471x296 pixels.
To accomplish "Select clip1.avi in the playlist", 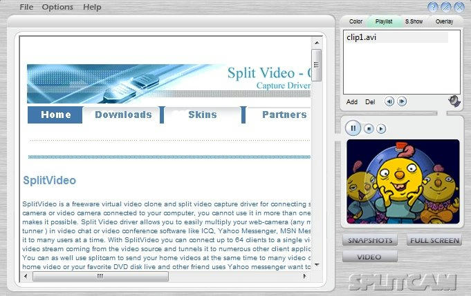I will [x=396, y=37].
